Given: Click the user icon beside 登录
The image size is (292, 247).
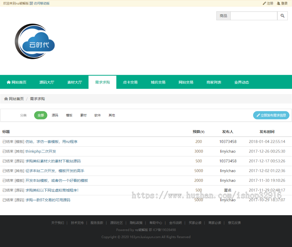Looking at the screenshot, I should pos(278,3).
